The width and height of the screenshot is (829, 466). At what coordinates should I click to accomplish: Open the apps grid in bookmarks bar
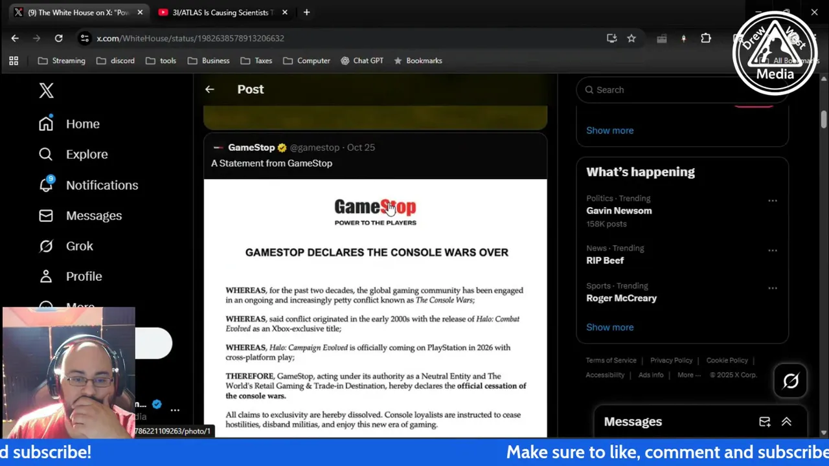14,61
